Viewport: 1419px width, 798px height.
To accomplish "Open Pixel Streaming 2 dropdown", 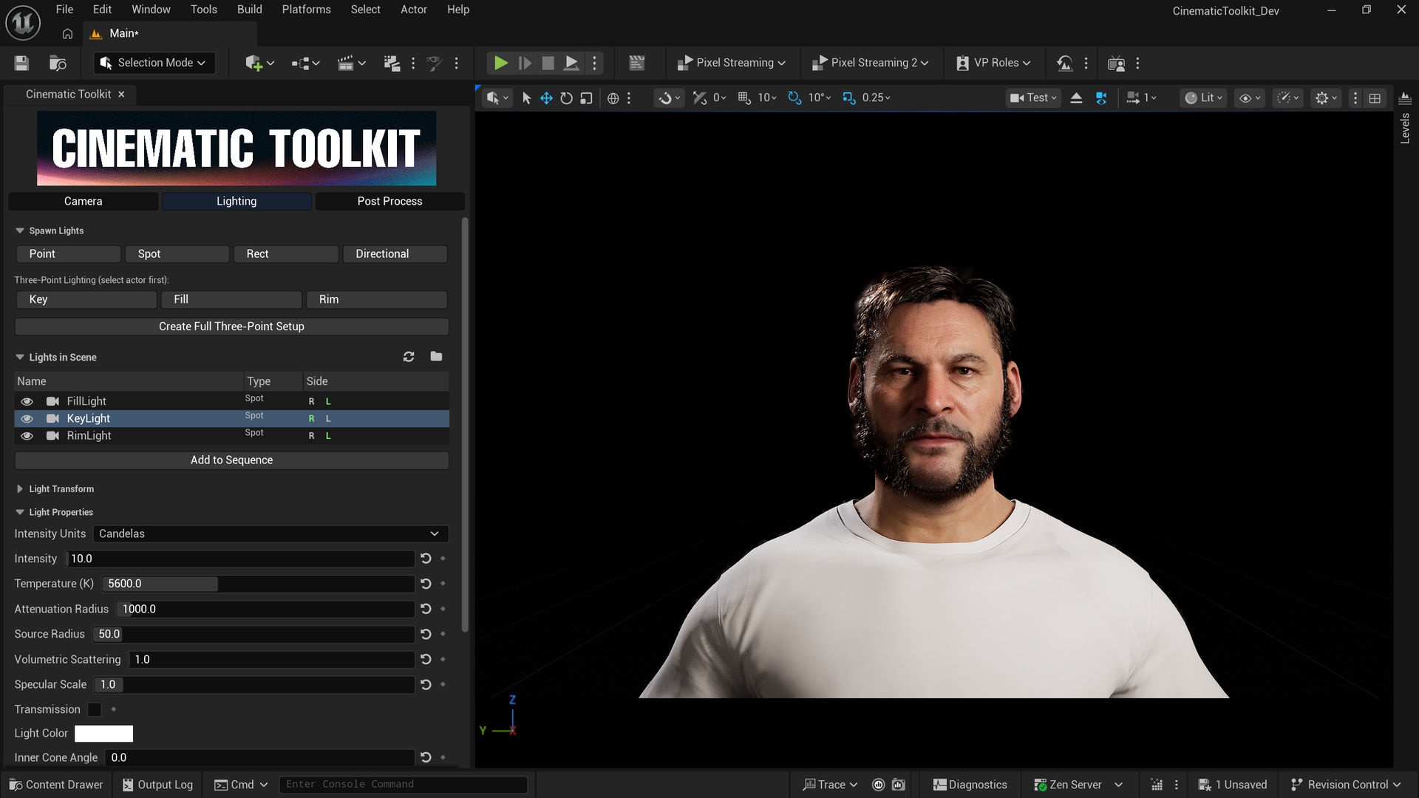I will (x=869, y=63).
